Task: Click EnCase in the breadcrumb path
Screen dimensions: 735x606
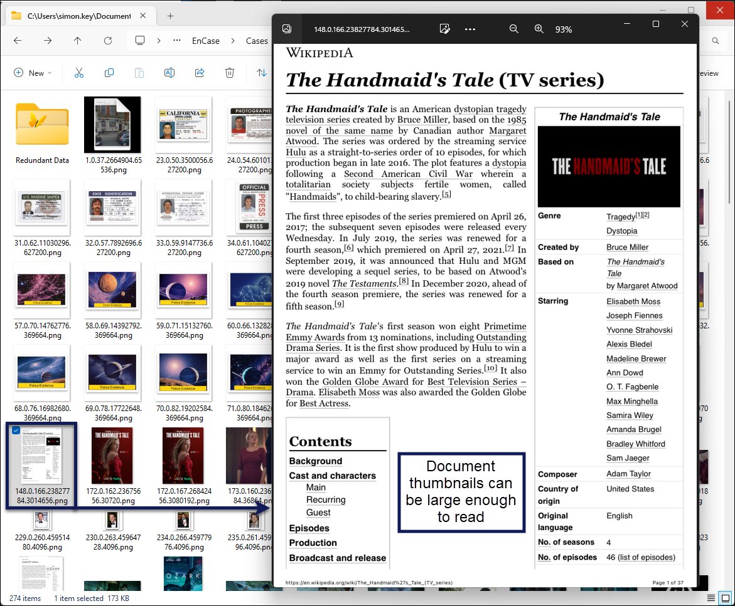Action: click(x=206, y=41)
